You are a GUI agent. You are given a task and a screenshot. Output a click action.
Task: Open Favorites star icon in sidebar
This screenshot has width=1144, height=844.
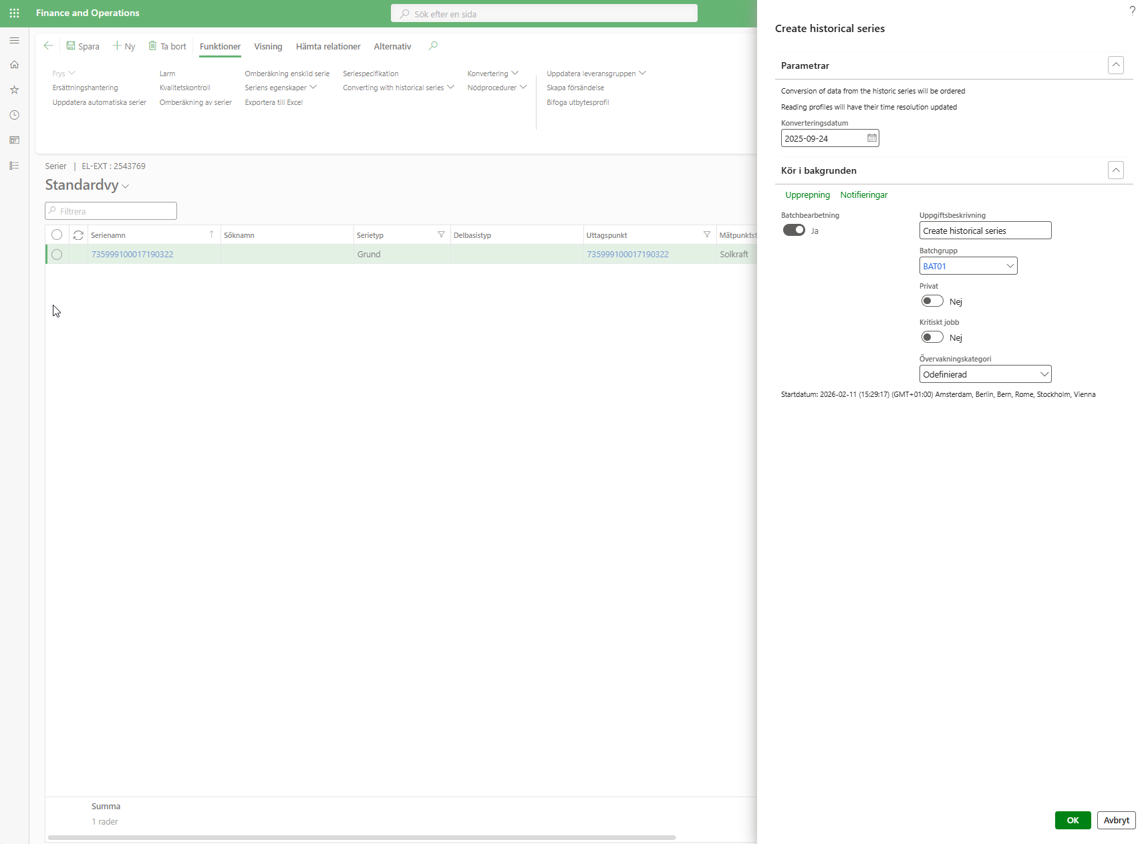point(14,90)
